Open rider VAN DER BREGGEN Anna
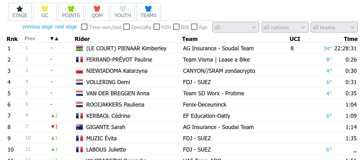Viewport: 363px width, 160px height. click(118, 93)
